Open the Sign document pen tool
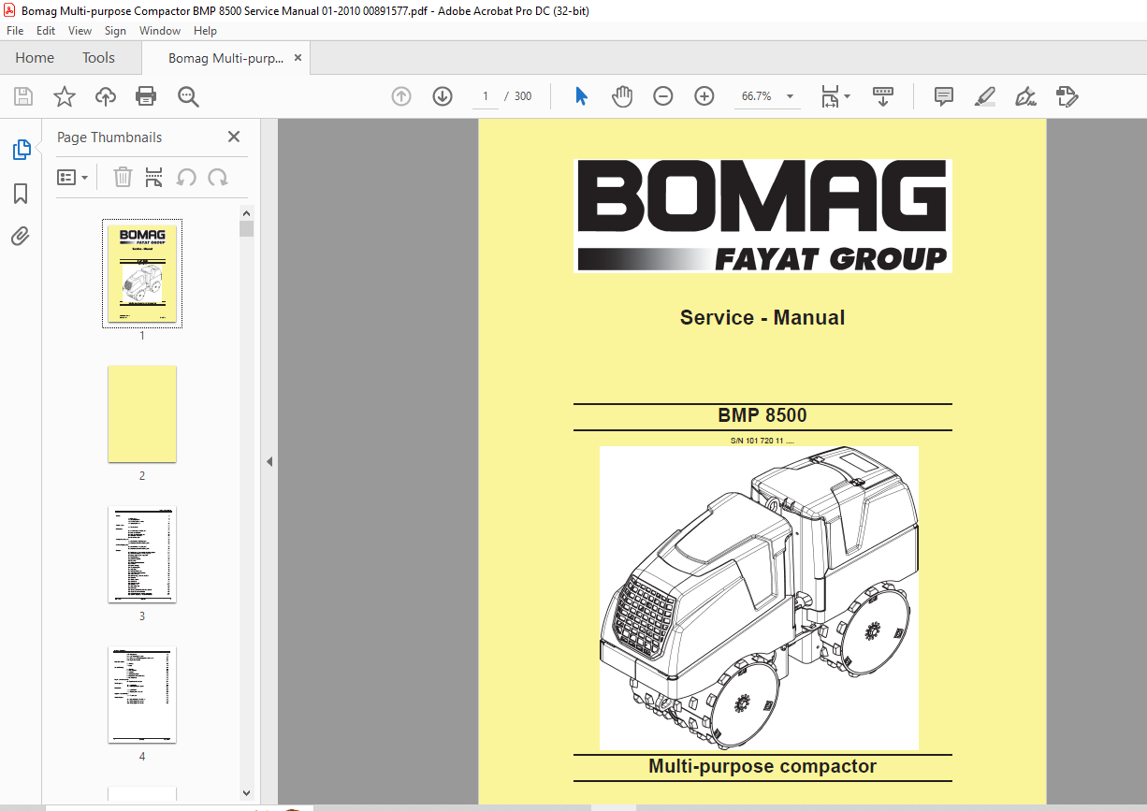The width and height of the screenshot is (1147, 811). point(1025,96)
